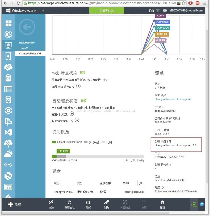Open the Mobile Services phone icon
This screenshot has height=216, width=210.
(8, 56)
